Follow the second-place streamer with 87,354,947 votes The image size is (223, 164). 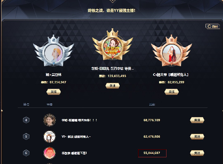coord(54,92)
